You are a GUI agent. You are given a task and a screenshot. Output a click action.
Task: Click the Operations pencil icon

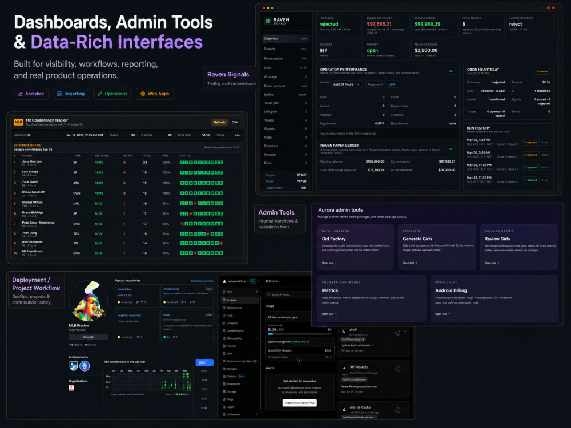100,94
